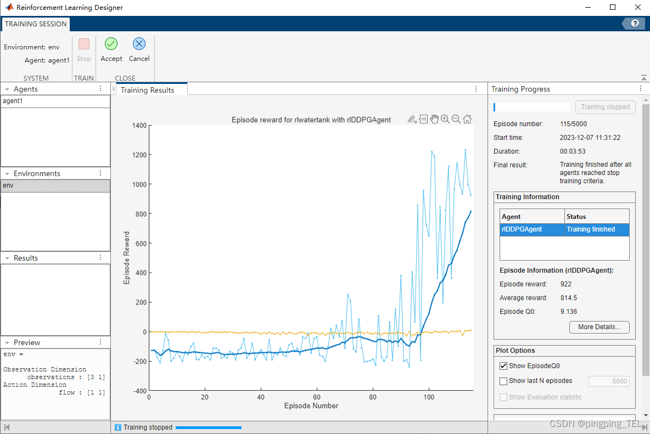Select the rlDDPGAgent table row
This screenshot has height=434, width=650.
pos(564,229)
